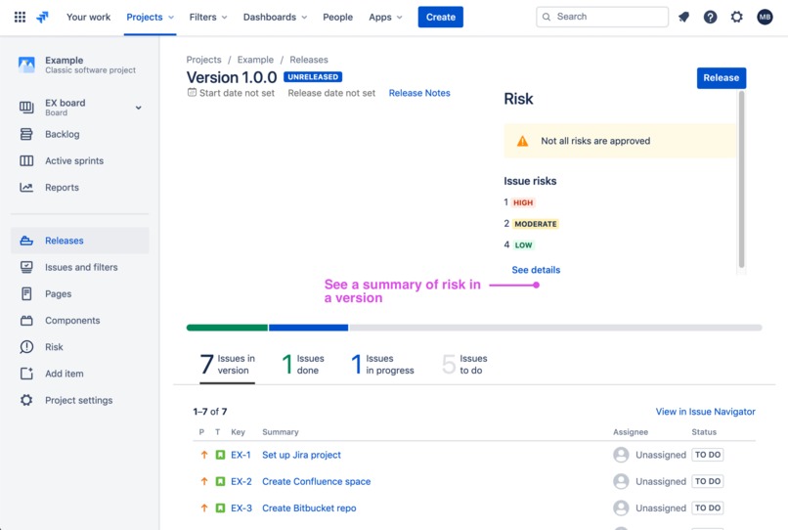Image resolution: width=788 pixels, height=530 pixels.
Task: Open issue key EX-2
Action: pyautogui.click(x=241, y=481)
